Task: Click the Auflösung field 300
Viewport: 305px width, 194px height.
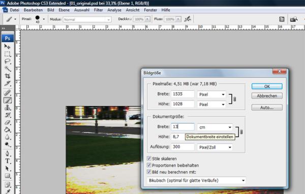Action: (x=182, y=147)
